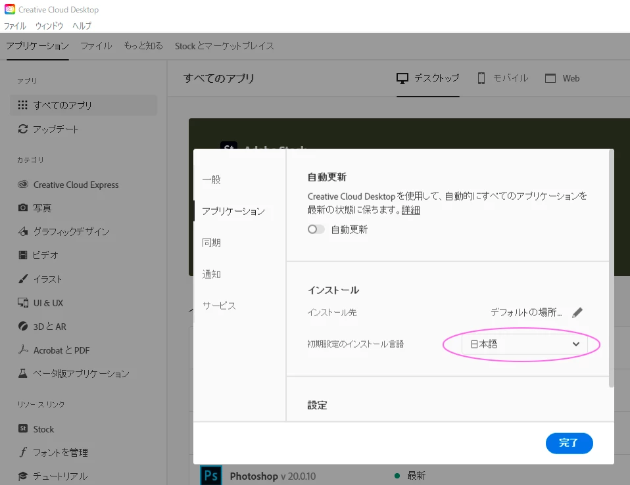
Task: Click the すべてのアプリ page heading
Action: (219, 78)
